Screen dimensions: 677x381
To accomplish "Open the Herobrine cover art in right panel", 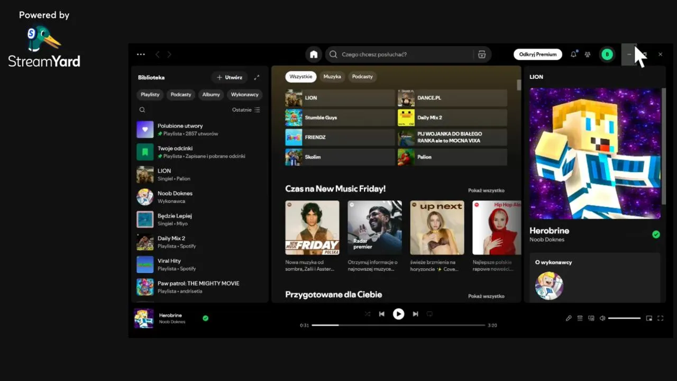I will pos(595,153).
